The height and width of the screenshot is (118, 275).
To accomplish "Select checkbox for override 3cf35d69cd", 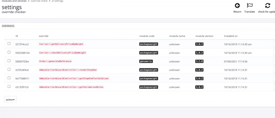I will pyautogui.click(x=9, y=69).
